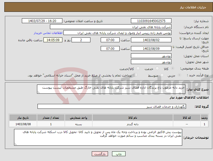Click the چاپ (print) button
This screenshot has height=161, width=213.
coord(119,154)
